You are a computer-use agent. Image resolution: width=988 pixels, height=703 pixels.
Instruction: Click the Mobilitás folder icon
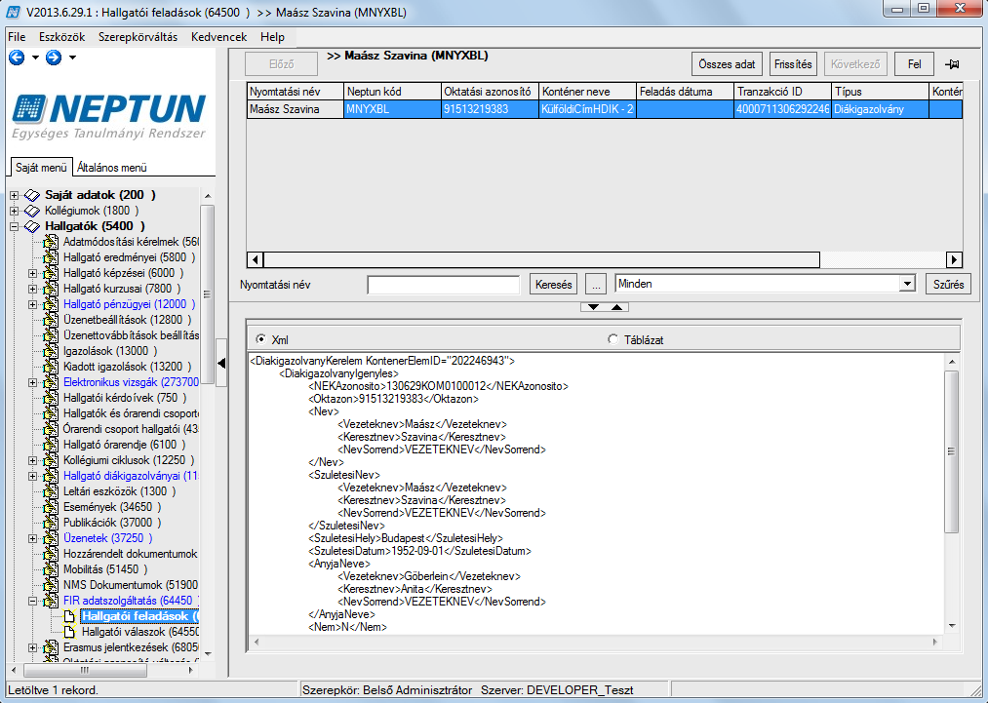51,569
